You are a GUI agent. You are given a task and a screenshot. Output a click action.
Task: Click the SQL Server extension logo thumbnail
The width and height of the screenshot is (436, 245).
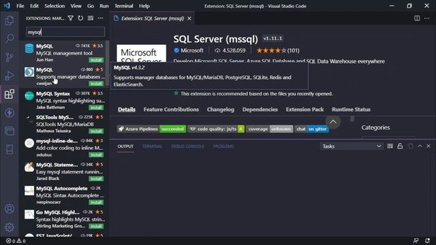tap(141, 53)
